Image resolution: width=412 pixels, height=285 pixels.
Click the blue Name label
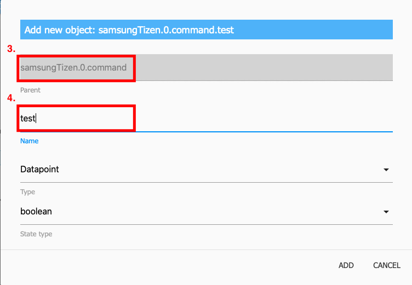(x=30, y=141)
